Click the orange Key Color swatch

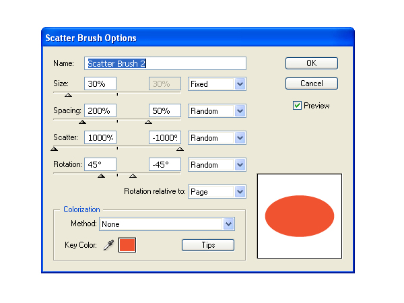tap(127, 245)
